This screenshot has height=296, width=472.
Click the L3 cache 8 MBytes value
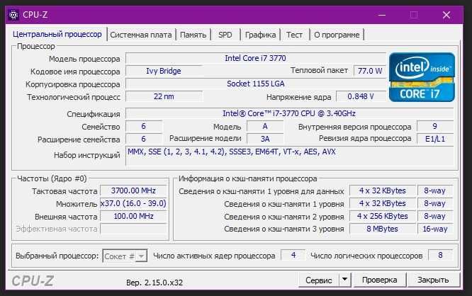(x=382, y=229)
